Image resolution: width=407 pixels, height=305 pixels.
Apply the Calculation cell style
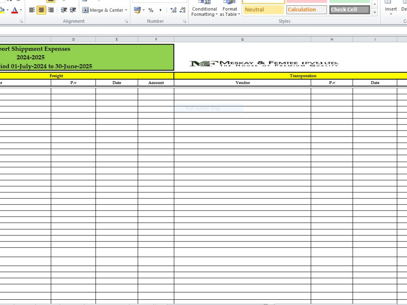306,10
